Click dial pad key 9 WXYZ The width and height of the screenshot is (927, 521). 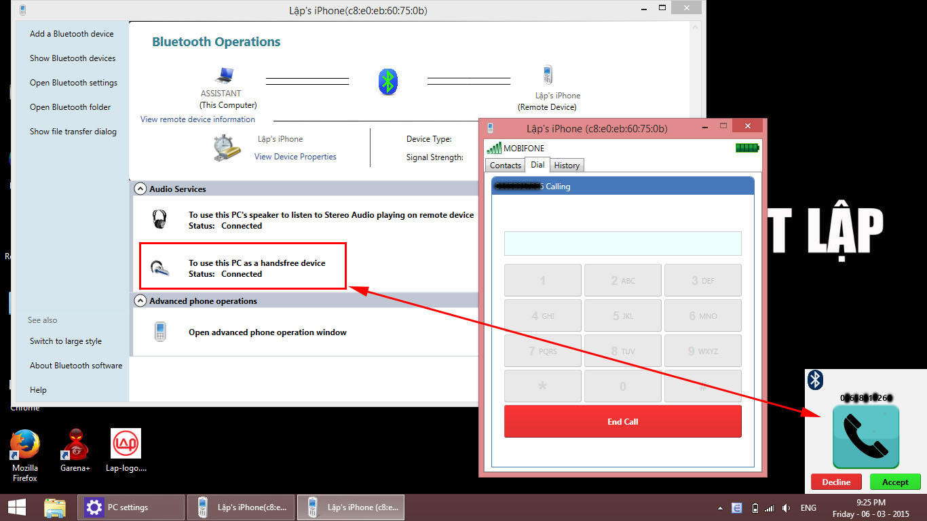click(x=702, y=351)
